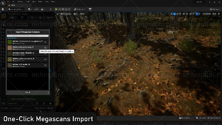Toggle the eye visibility icon in the bottom-left panel

click(x=50, y=103)
